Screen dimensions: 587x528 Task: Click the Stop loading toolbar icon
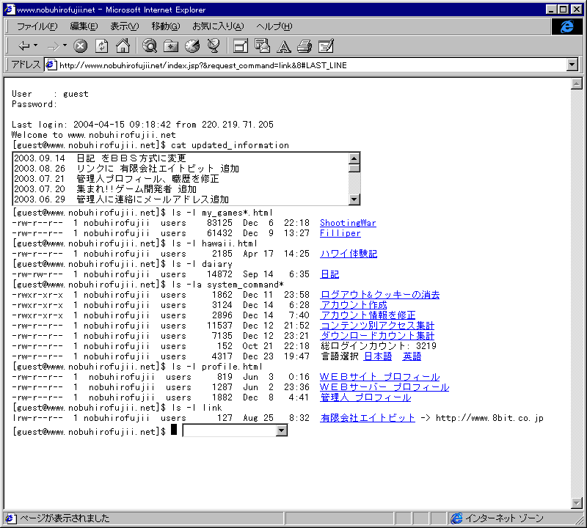point(80,46)
